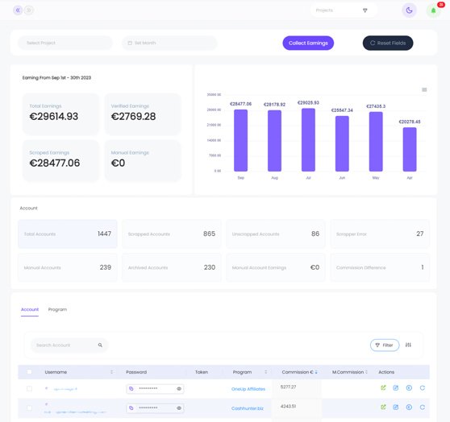Click the 5277.27 commission value
Screen dimensions: 450x422
tap(288, 387)
